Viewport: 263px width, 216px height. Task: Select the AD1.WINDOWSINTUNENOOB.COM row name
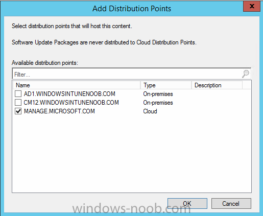point(69,94)
